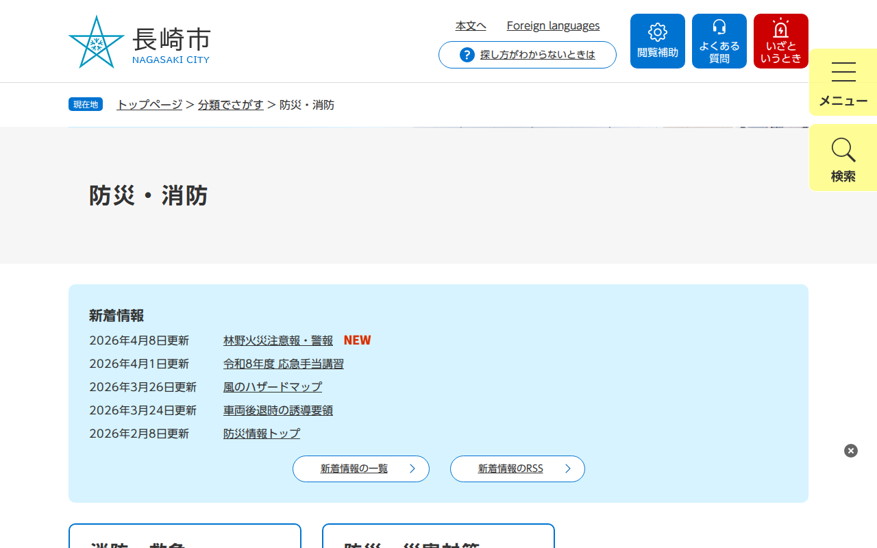The height and width of the screenshot is (548, 877).
Task: Click arrow on 新着情報の一覧 button
Action: click(x=412, y=469)
